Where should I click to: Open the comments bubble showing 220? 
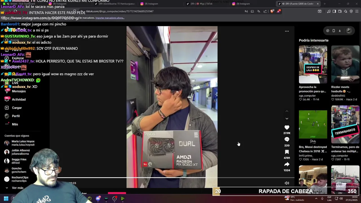coord(287,139)
